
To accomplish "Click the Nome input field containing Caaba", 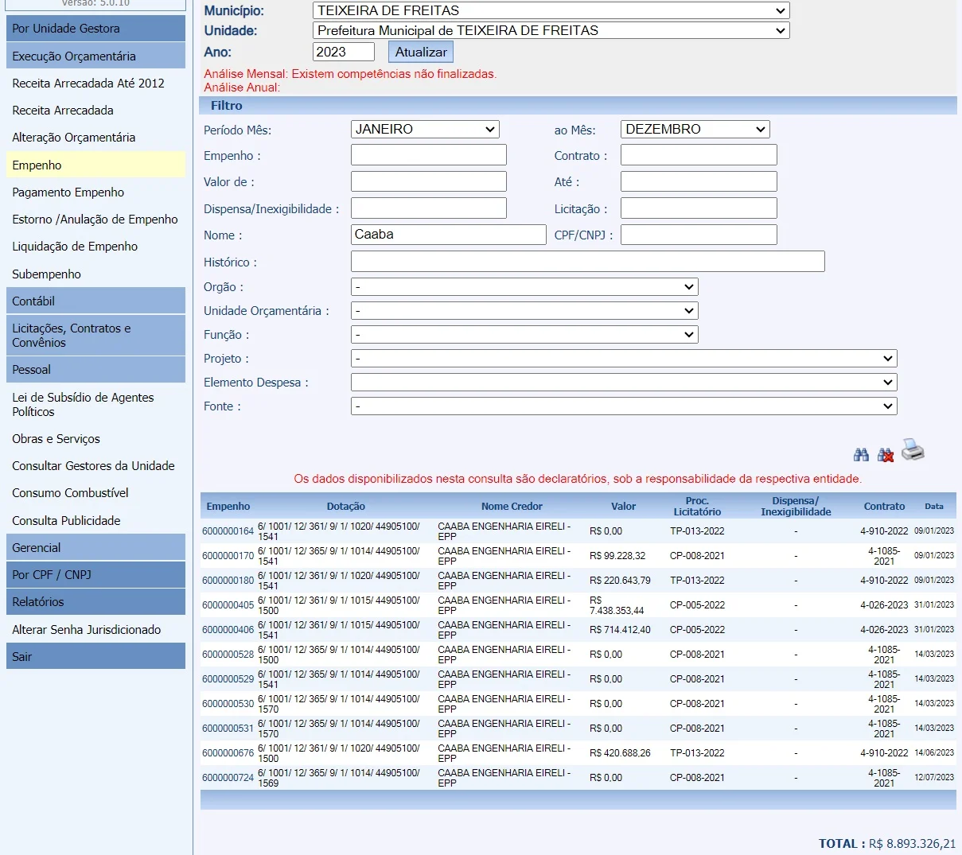I will pos(448,235).
